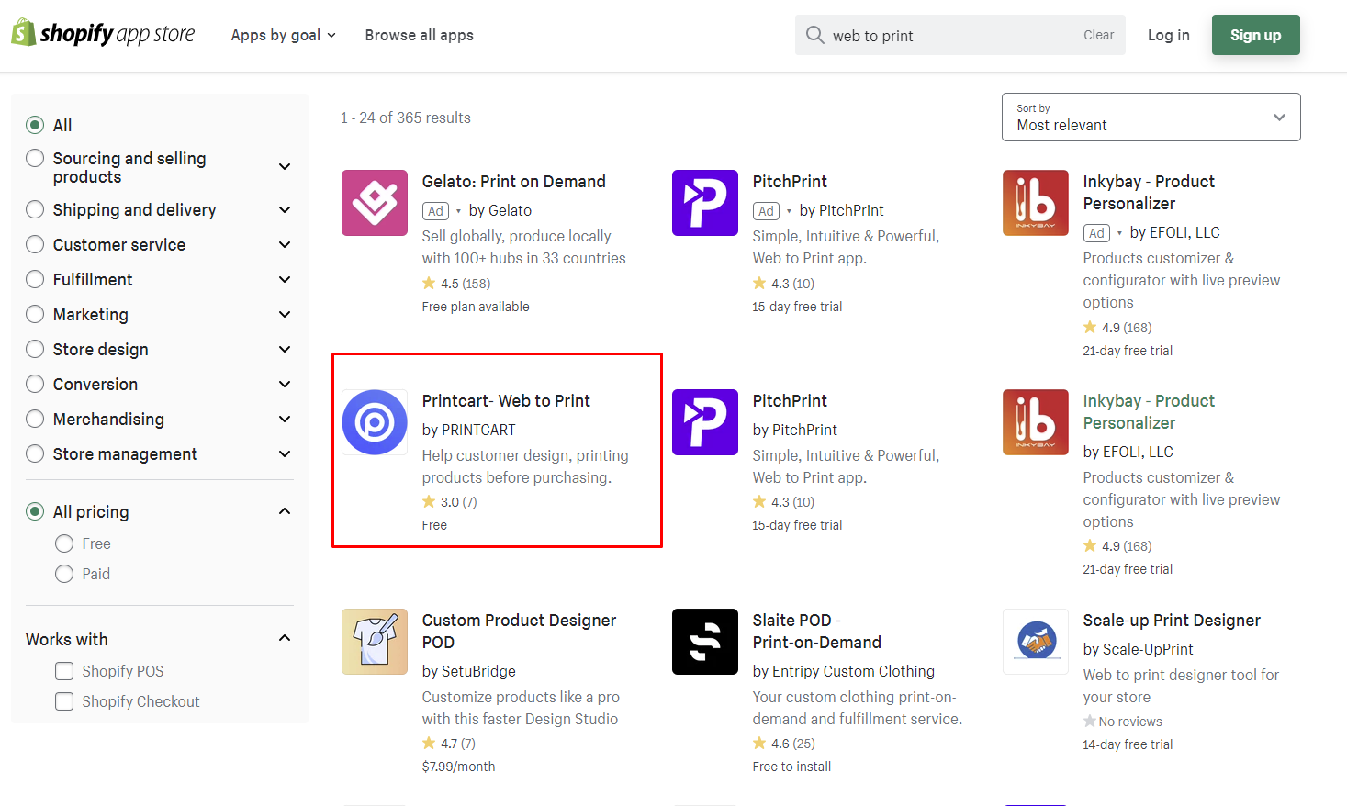Select the Conversion radio button

[x=35, y=384]
